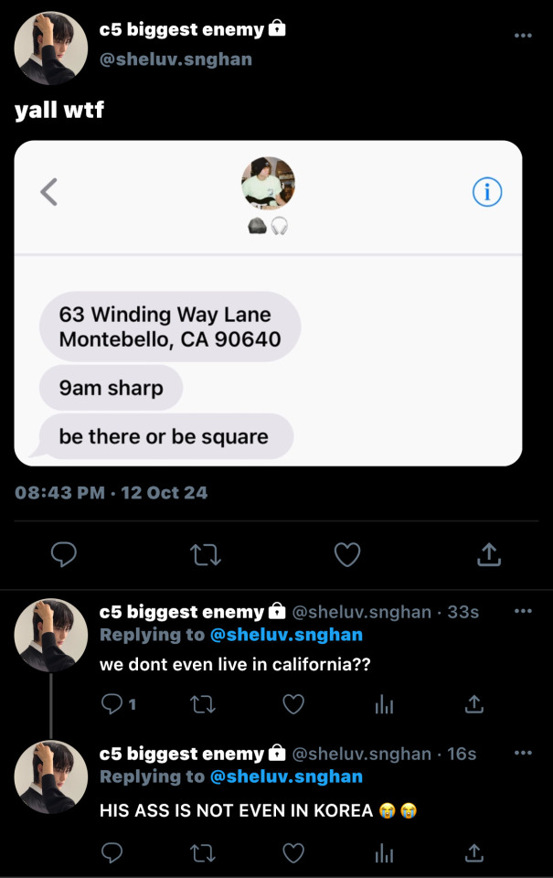This screenshot has width=553, height=878.
Task: Tap the back chevron in the message screenshot
Action: [x=49, y=192]
